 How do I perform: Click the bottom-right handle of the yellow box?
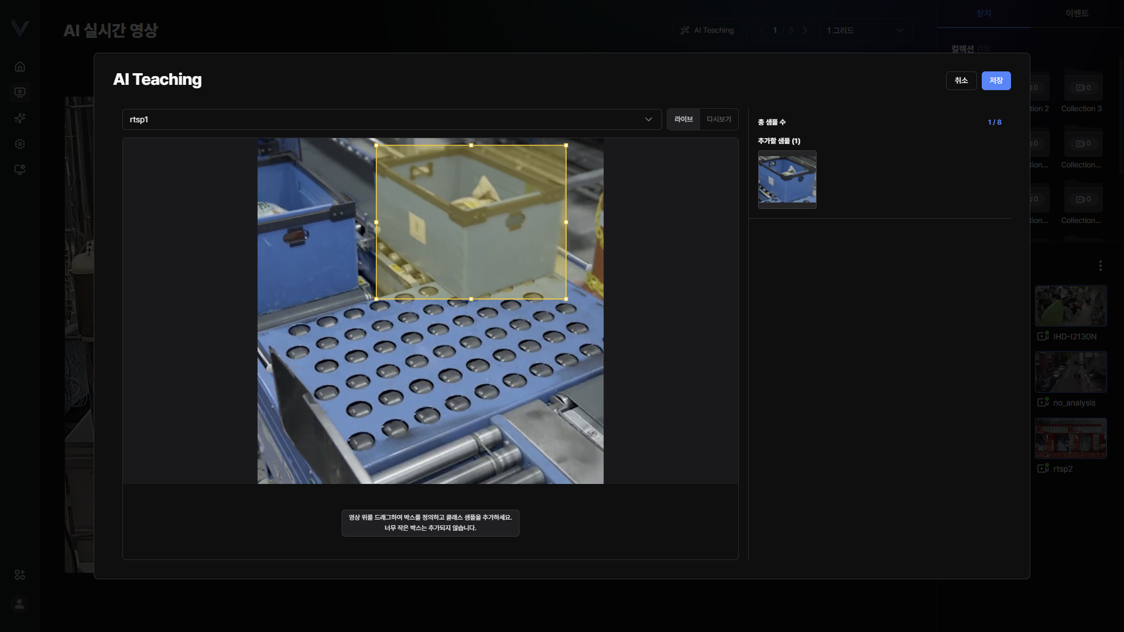(566, 299)
